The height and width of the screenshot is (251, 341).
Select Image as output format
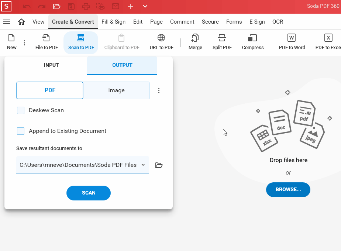tap(116, 90)
